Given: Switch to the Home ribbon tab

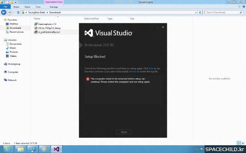Looking at the screenshot, I should pos(16,7).
